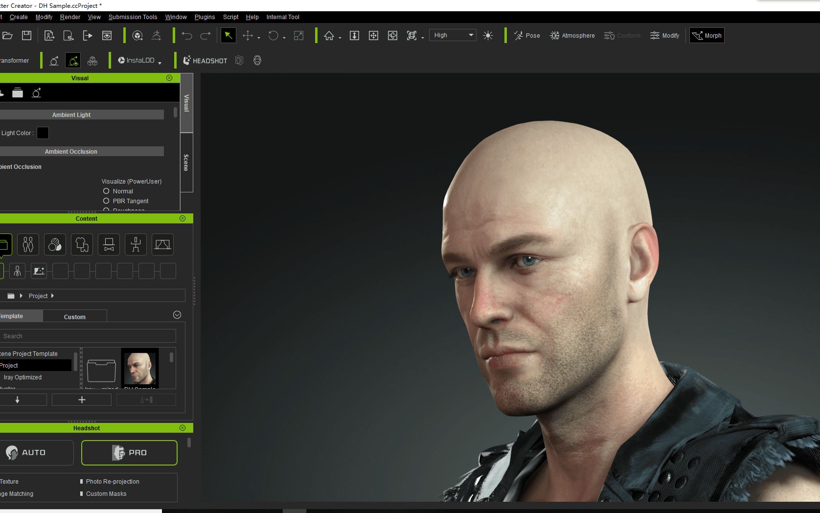Click the actor pair icon in Content
820x513 pixels.
[28, 244]
